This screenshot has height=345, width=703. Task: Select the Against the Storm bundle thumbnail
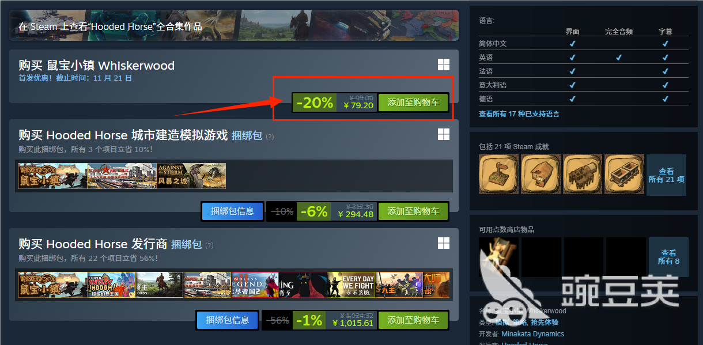pos(191,176)
